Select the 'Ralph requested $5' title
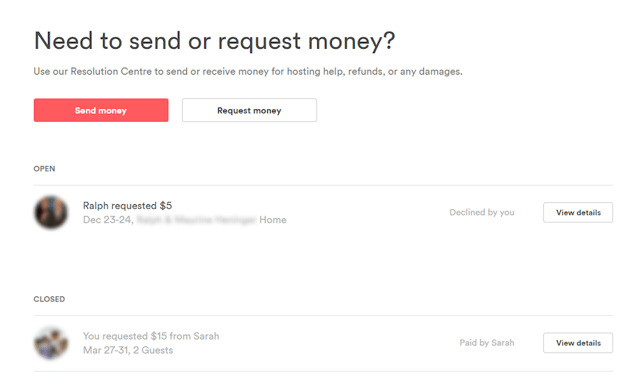The image size is (629, 380). (x=128, y=206)
